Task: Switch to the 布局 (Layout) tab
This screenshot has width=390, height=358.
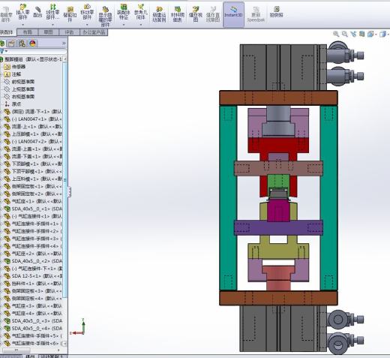Action: (x=28, y=32)
